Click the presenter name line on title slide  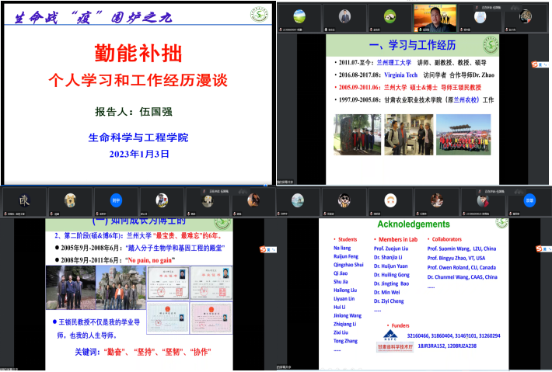coord(137,110)
